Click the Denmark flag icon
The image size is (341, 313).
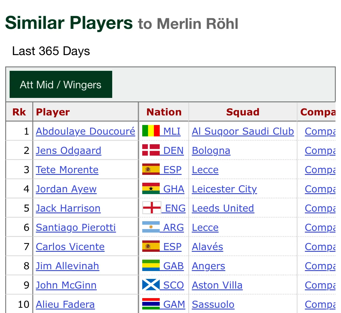point(151,150)
